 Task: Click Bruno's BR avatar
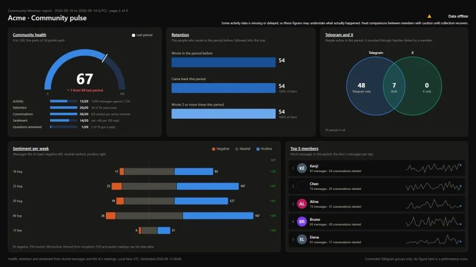coord(302,221)
